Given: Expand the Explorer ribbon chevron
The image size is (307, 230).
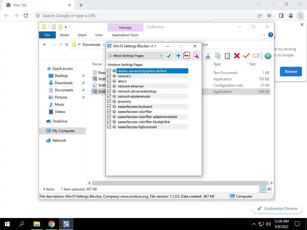Looking at the screenshot, I should 264,35.
